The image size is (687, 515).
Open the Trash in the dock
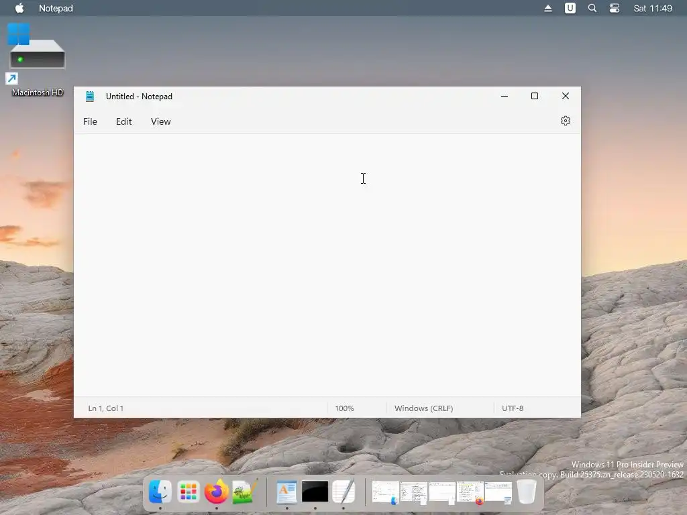pos(526,492)
